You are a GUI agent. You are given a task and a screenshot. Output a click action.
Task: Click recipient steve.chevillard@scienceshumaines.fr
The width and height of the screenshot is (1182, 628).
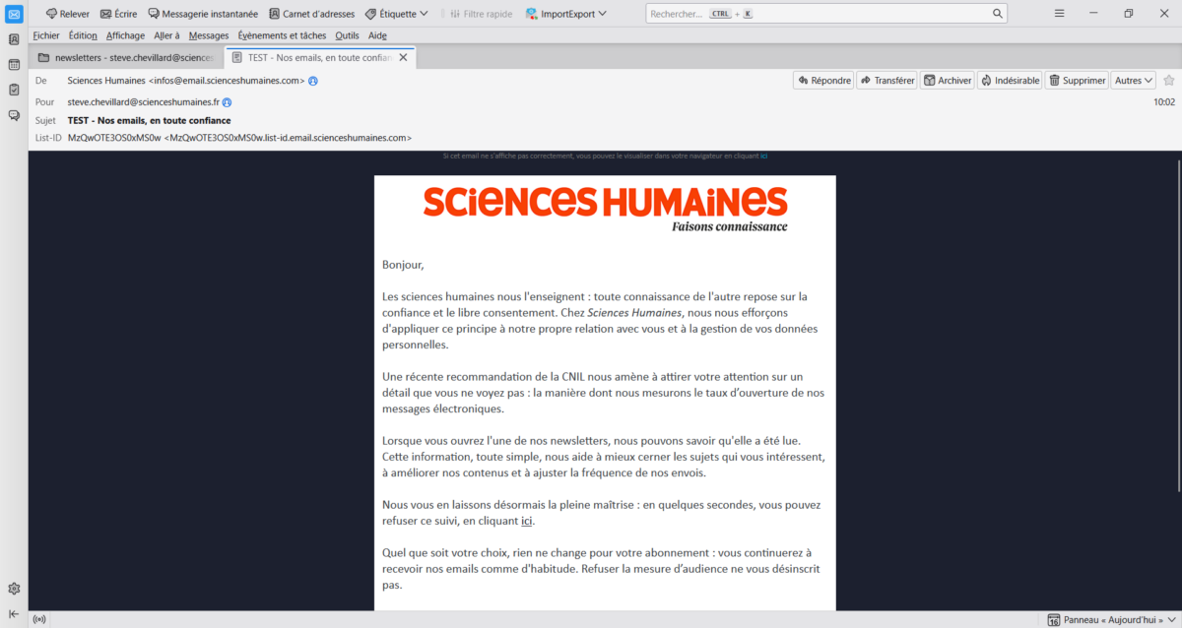tap(144, 102)
